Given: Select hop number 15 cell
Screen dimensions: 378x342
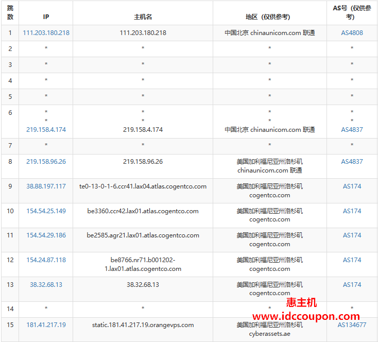Looking at the screenshot, I should click(x=10, y=329).
